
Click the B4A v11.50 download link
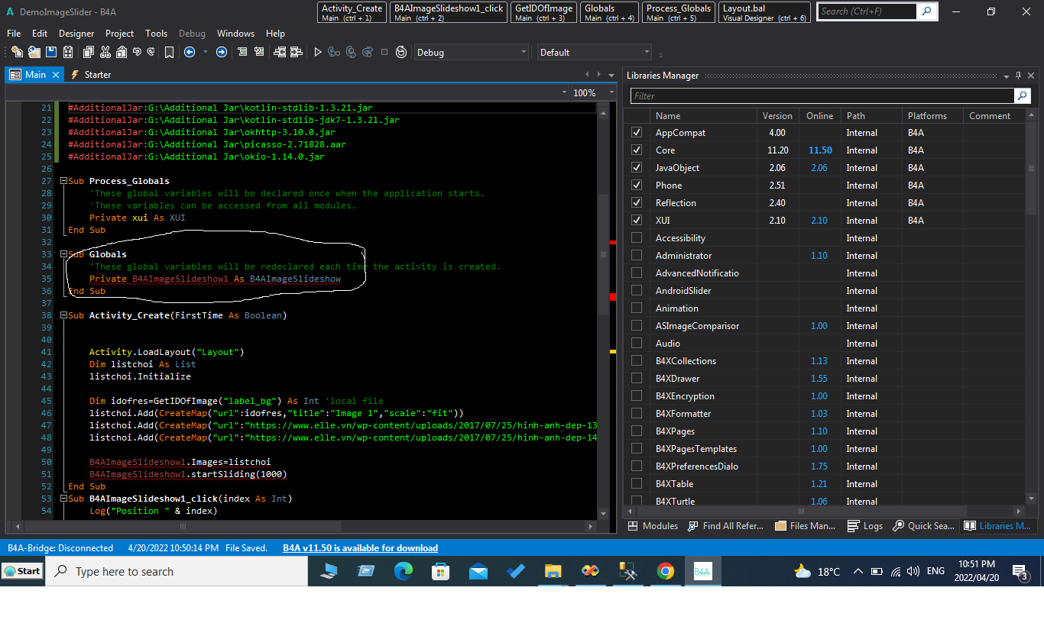360,548
